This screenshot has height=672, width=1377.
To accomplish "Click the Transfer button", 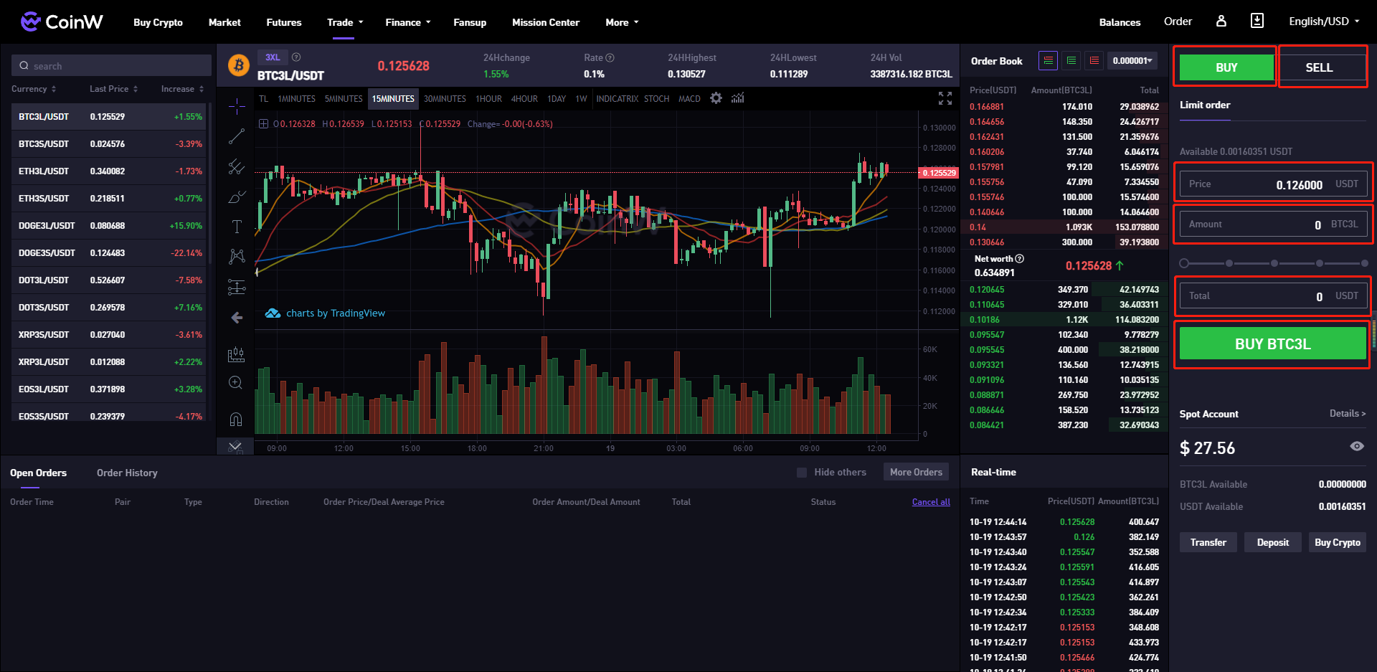I will [x=1208, y=542].
